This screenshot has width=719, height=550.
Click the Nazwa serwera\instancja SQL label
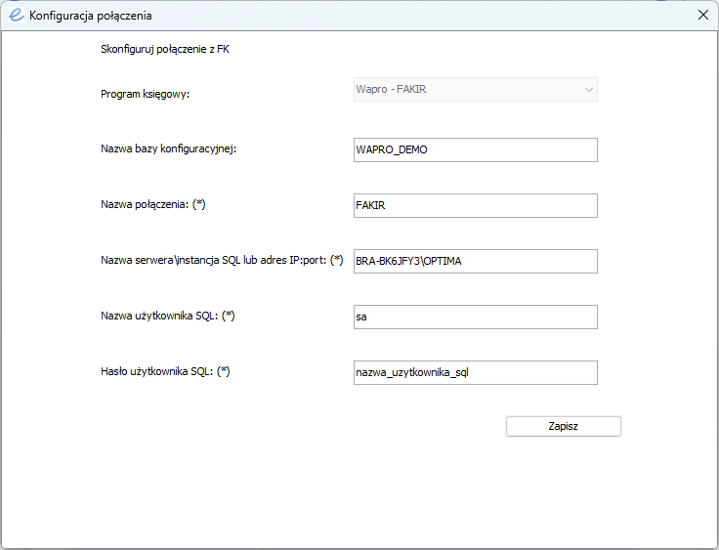tap(214, 260)
